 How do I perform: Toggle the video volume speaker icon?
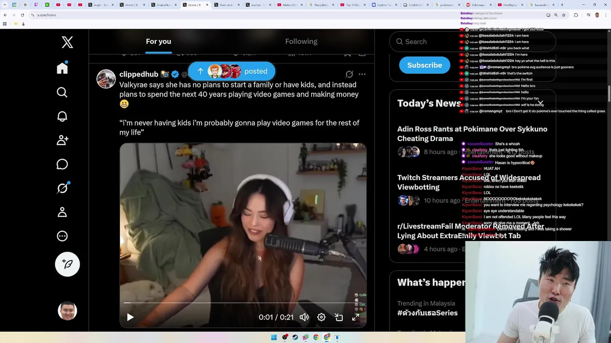[x=304, y=317]
